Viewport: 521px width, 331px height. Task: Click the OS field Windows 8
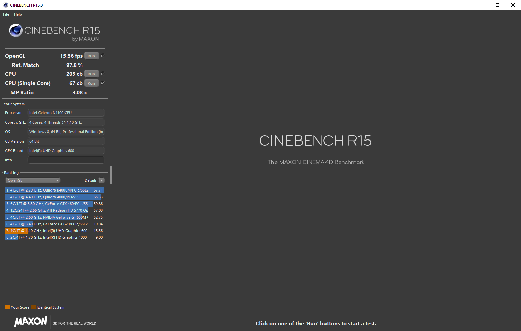tap(66, 132)
